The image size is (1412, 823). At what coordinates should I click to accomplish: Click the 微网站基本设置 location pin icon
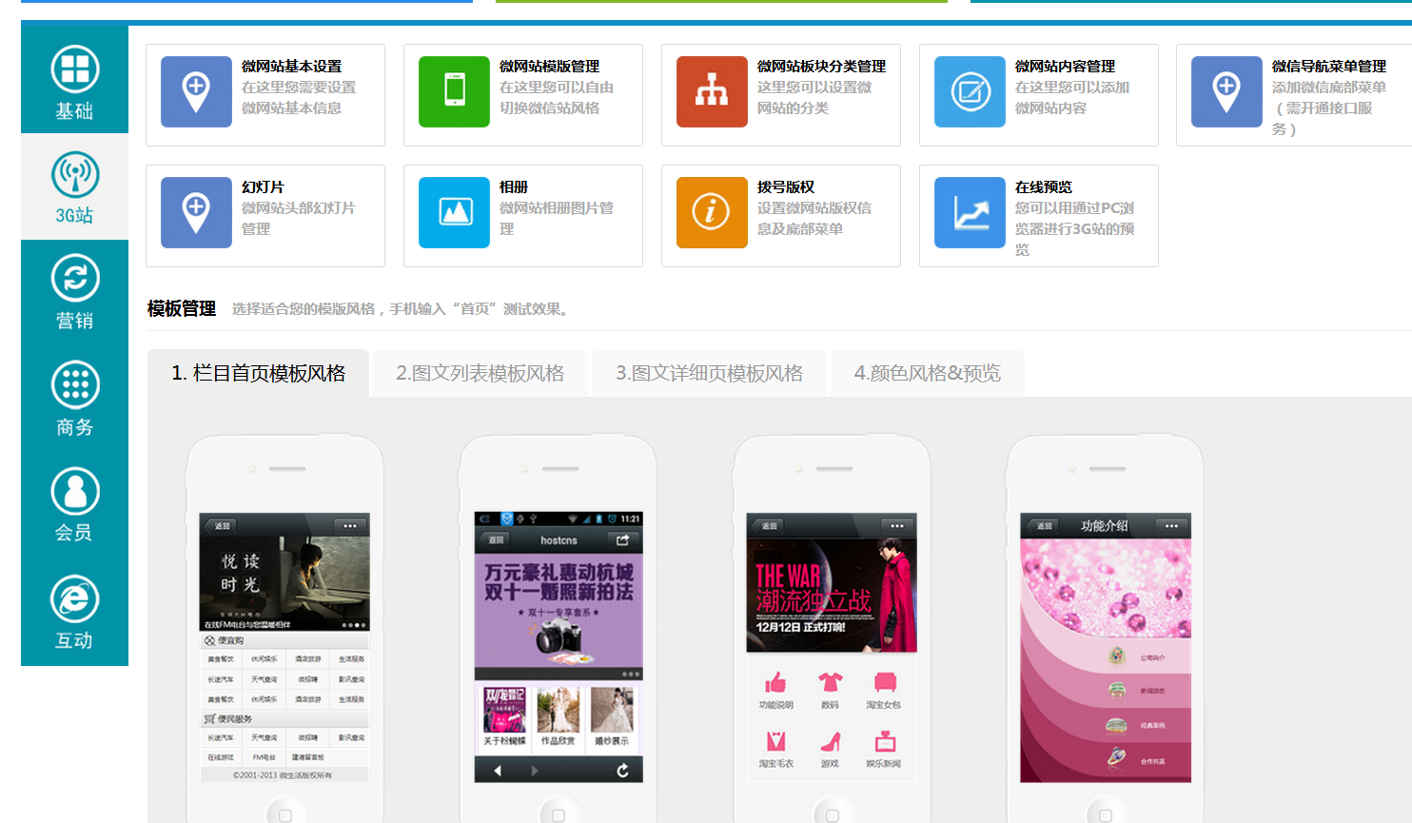click(196, 91)
